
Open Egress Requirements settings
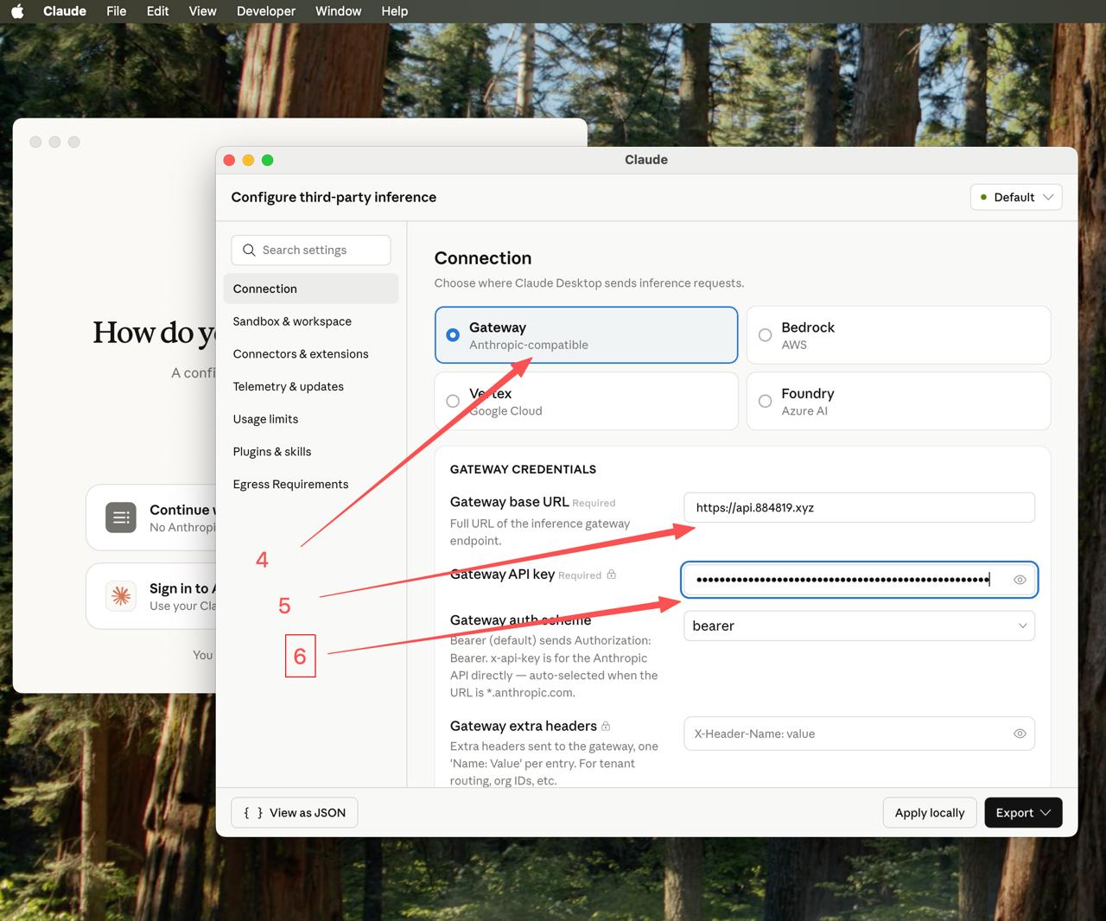[311, 484]
